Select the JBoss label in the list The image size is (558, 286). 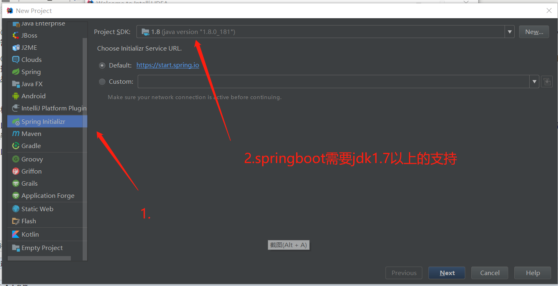(29, 36)
